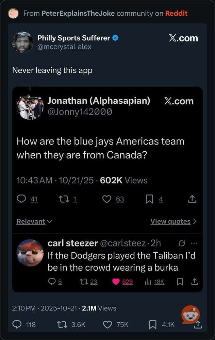This screenshot has width=215, height=340.
Task: Open the @carlsteez handle
Action: tap(123, 243)
